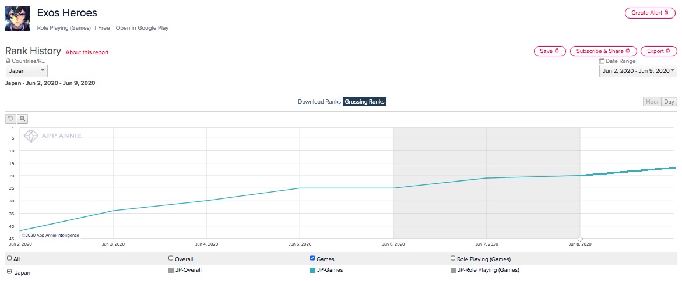Image resolution: width=682 pixels, height=281 pixels.
Task: Switch to the Download Ranks tab
Action: click(319, 102)
